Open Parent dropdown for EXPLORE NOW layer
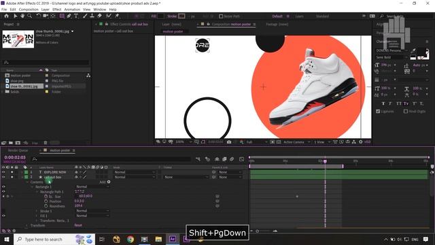The width and height of the screenshot is (435, 245). pos(230,172)
